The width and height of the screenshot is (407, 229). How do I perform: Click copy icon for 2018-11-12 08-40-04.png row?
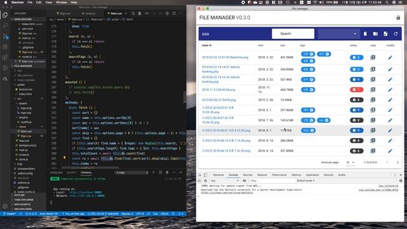(x=373, y=90)
